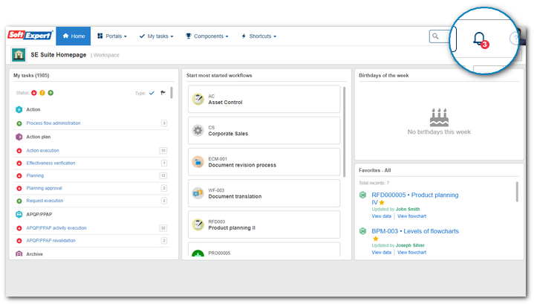
Task: Open Process flow administration tasks
Action: (x=53, y=123)
